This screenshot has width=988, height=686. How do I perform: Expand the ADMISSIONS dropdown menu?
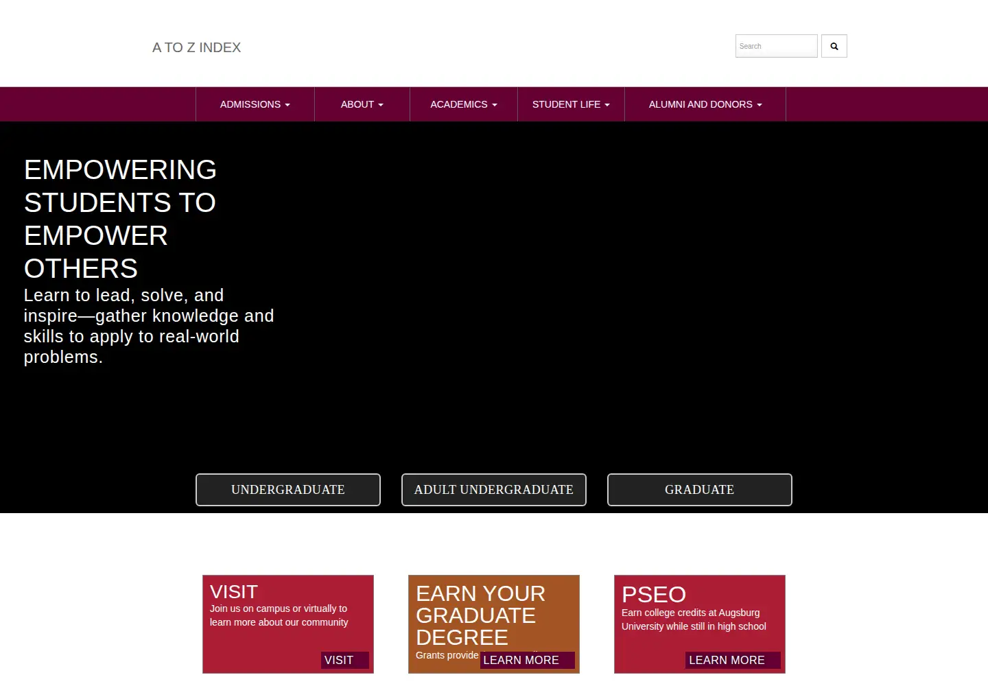[255, 104]
